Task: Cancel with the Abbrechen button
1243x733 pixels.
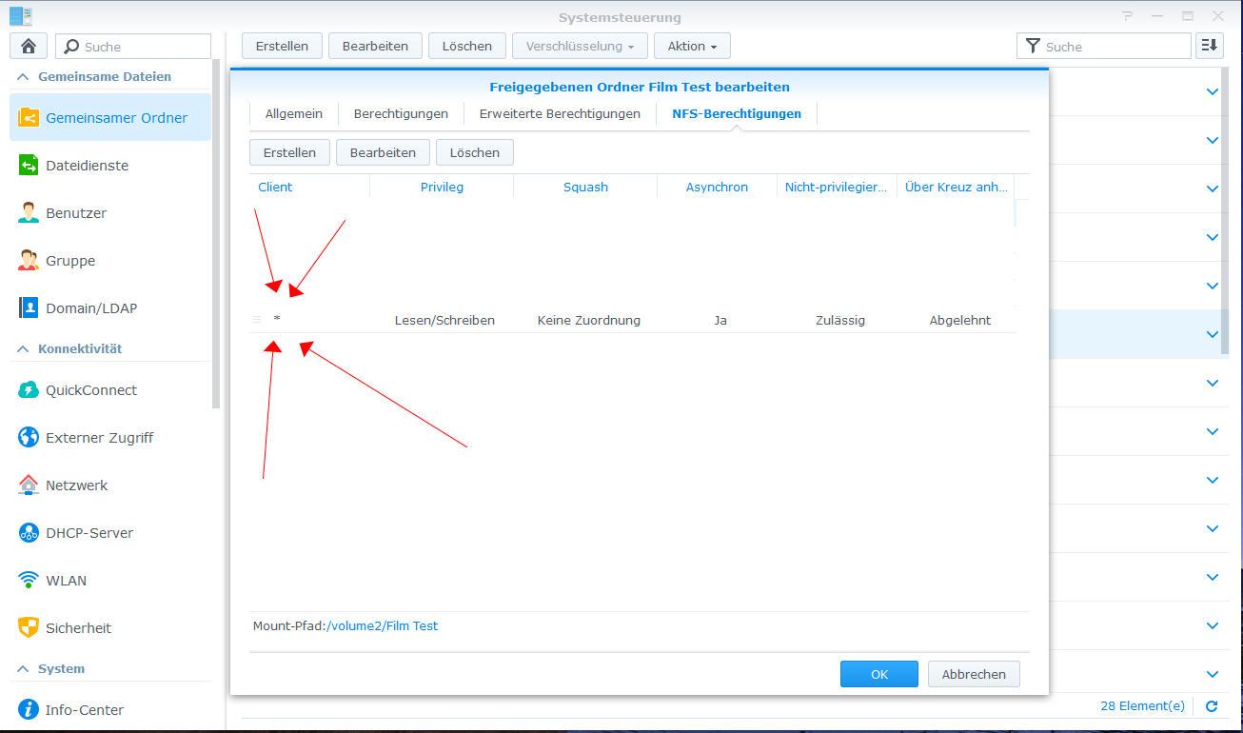Action: pos(974,674)
